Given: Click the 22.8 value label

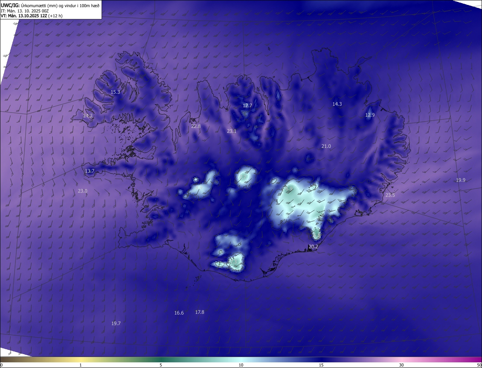Looking at the screenshot, I should click(196, 126).
